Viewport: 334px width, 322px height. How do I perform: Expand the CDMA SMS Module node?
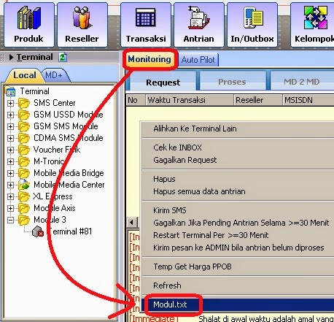click(x=10, y=138)
